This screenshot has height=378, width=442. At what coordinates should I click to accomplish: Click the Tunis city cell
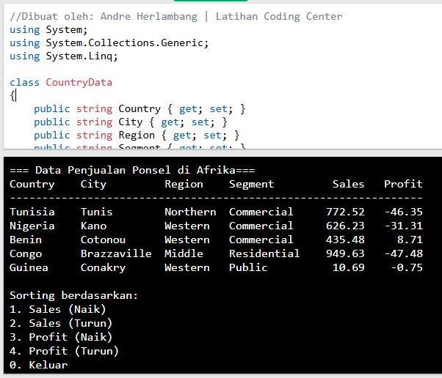tap(97, 212)
